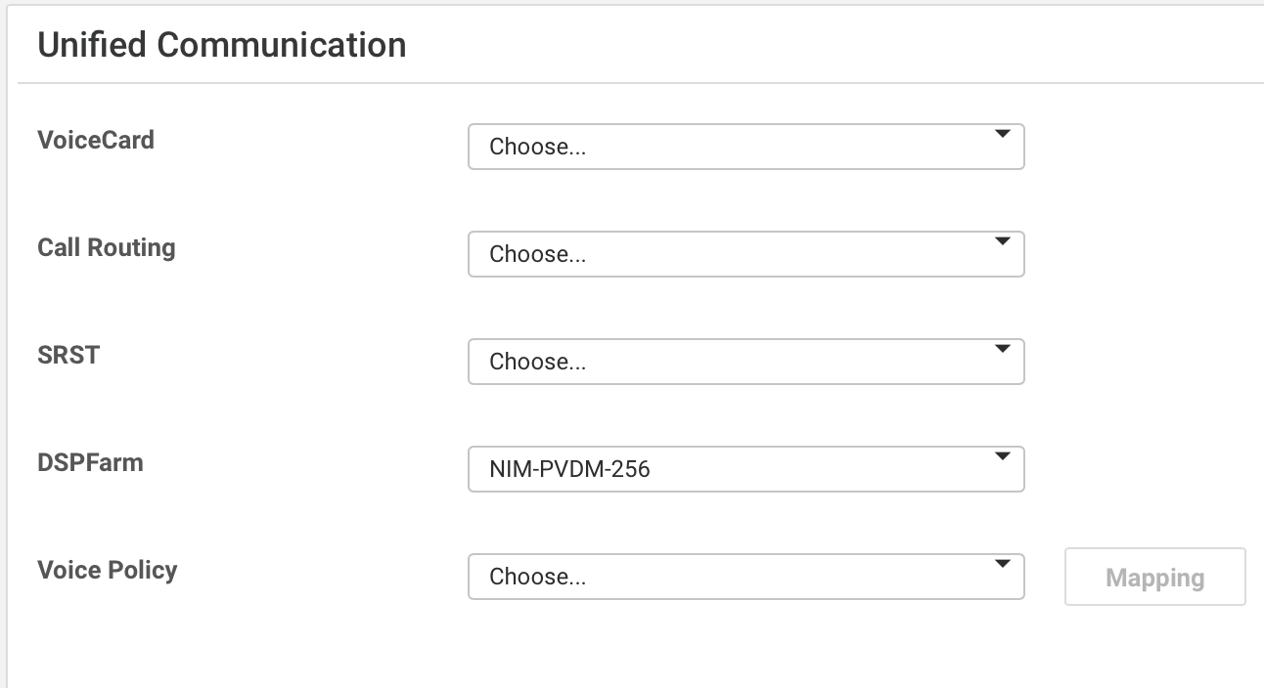Open the SRST dropdown
The image size is (1264, 688).
click(x=746, y=362)
